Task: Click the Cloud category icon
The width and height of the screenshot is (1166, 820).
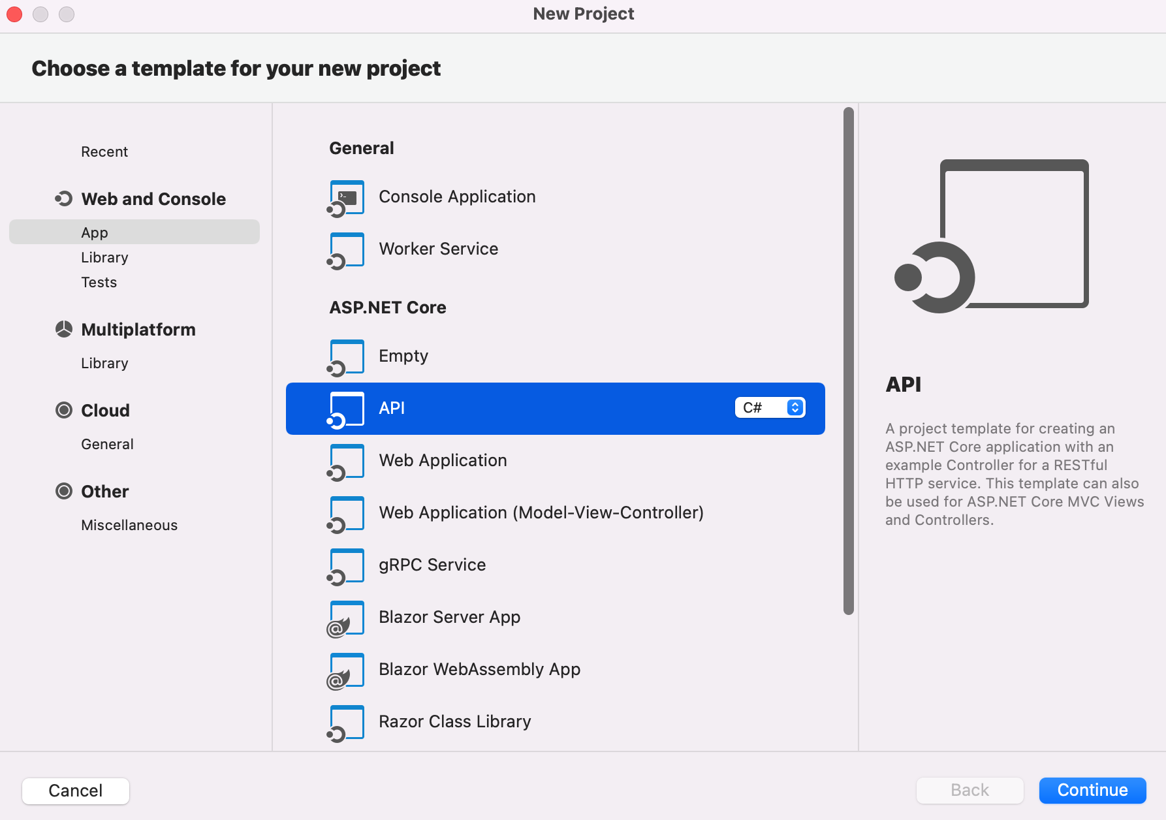Action: point(64,410)
